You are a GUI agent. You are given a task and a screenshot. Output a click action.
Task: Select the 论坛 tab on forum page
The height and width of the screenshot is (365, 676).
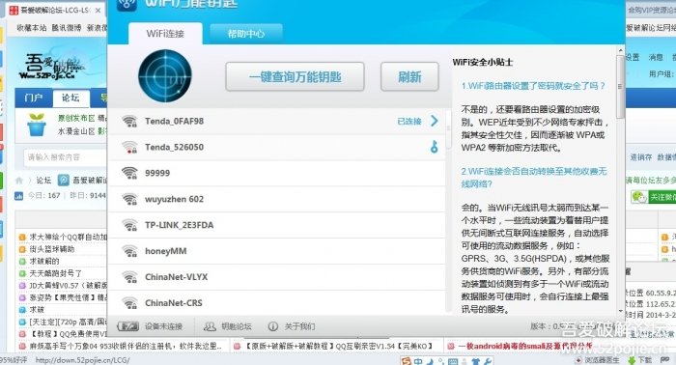70,98
